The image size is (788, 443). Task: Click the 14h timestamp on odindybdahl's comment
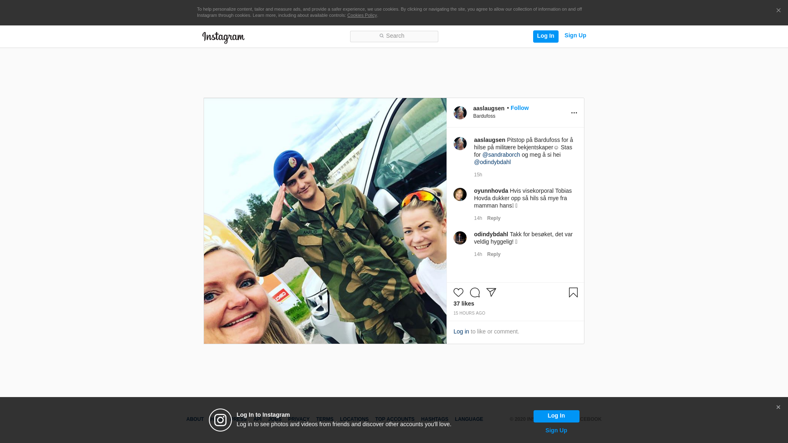(x=478, y=254)
